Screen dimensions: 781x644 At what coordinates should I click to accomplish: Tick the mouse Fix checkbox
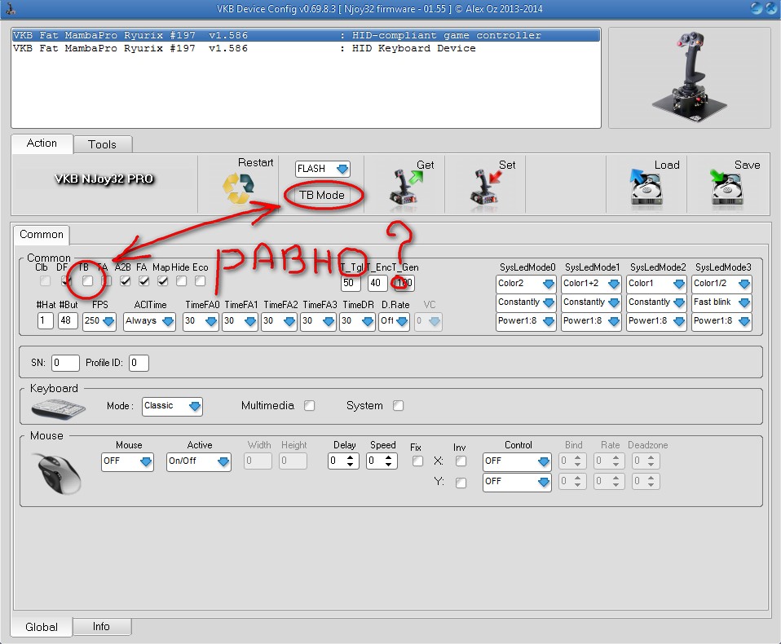point(418,461)
